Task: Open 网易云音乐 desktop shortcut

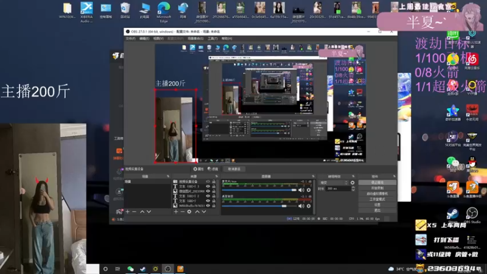Action: 472,61
